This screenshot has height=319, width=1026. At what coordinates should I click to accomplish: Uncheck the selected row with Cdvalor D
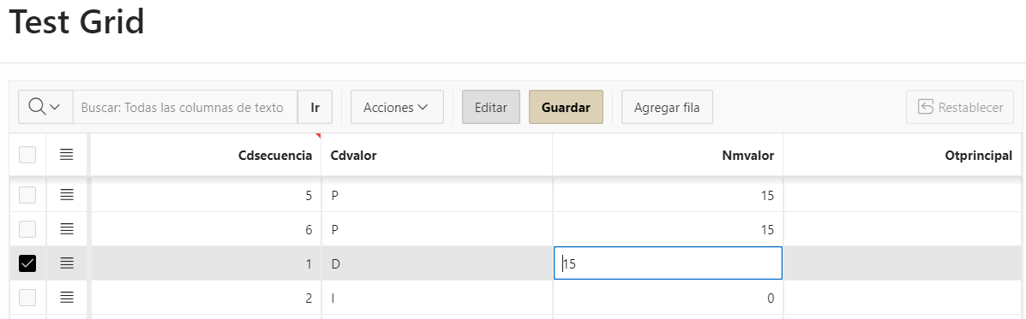tap(27, 263)
